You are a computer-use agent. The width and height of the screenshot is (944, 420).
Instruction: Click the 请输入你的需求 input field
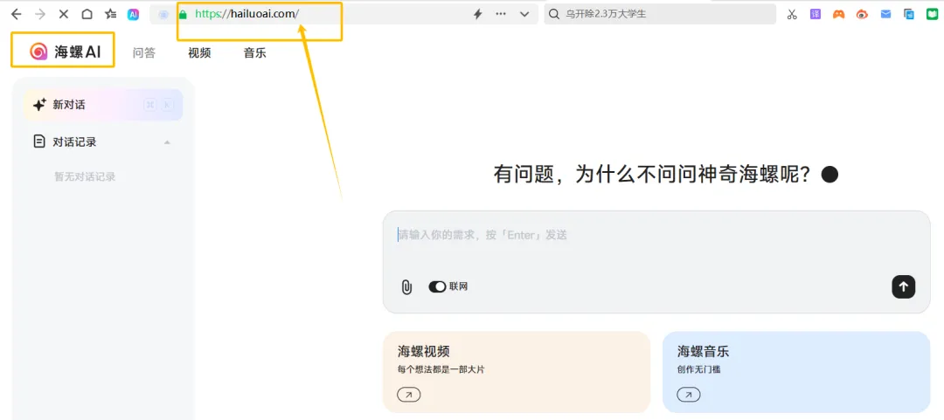pos(656,235)
